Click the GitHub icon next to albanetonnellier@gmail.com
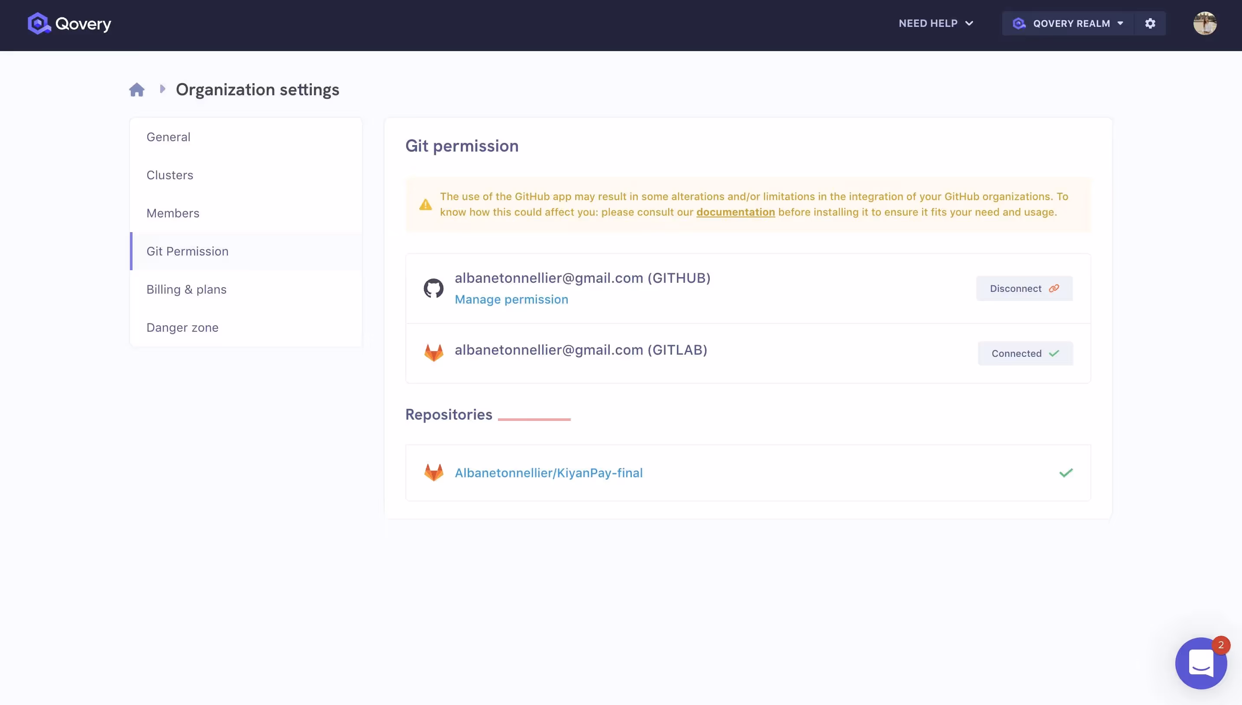The image size is (1242, 705). (x=433, y=288)
